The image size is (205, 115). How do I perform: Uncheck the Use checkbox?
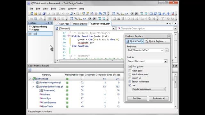coord(130,85)
